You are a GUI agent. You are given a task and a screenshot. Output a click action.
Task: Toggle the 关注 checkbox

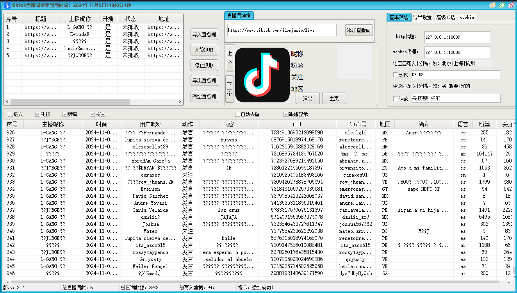click(92, 114)
